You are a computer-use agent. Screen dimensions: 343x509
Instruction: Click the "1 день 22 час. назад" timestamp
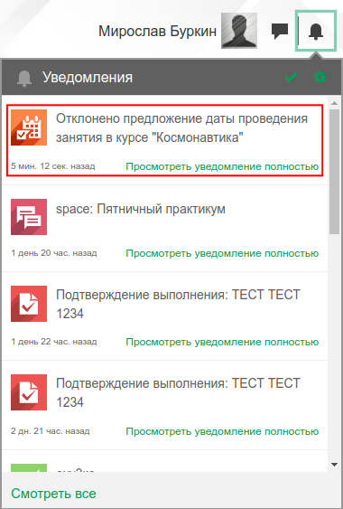tap(54, 342)
